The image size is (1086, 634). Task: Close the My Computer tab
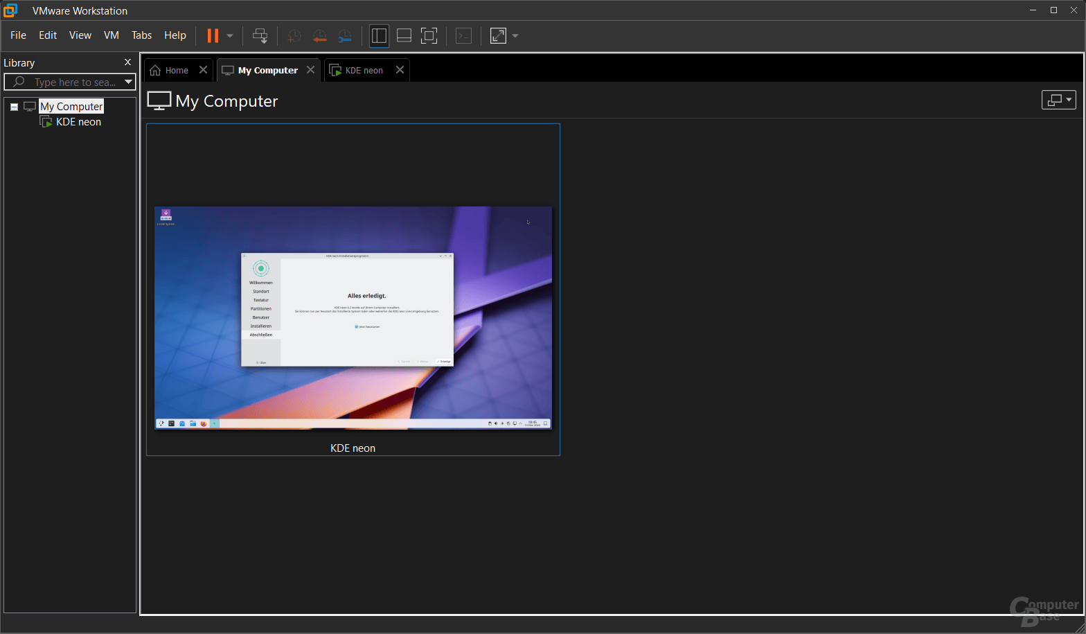(x=310, y=70)
